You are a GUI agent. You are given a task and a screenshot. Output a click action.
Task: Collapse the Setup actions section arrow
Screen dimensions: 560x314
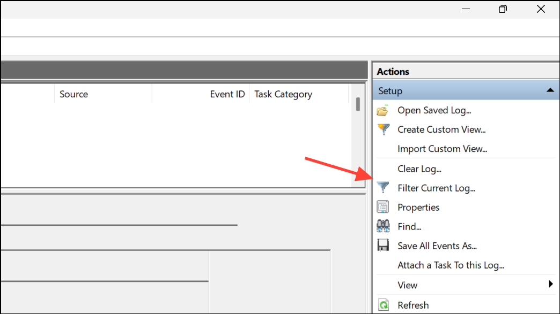click(x=550, y=90)
